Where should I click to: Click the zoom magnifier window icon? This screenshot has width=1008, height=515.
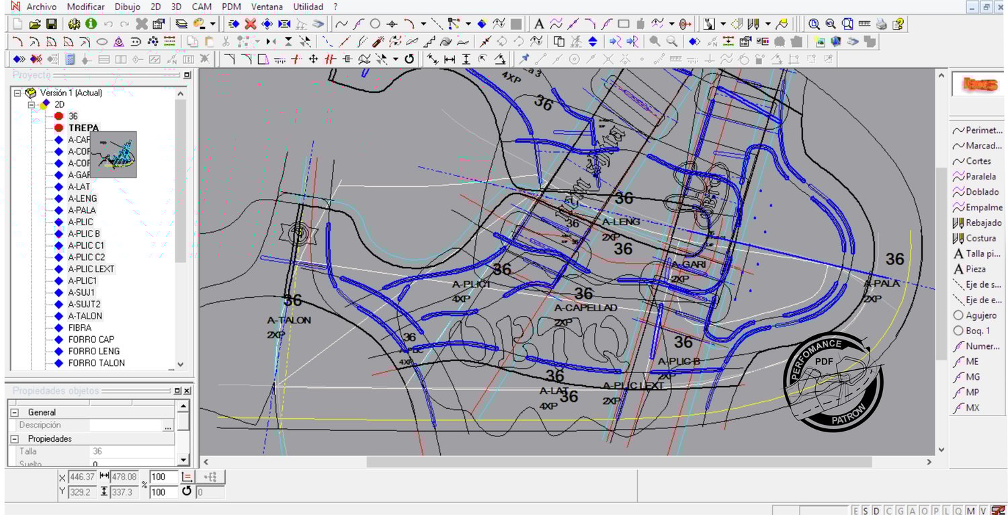tap(847, 24)
